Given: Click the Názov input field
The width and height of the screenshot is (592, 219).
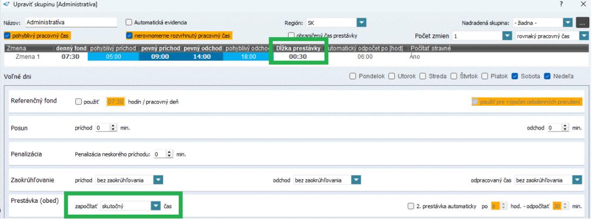Looking at the screenshot, I should (x=70, y=23).
